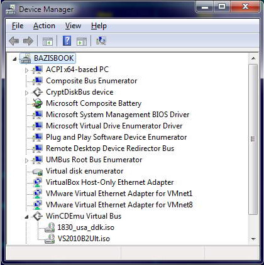Expand the ACPI x64-based PC node
The height and width of the screenshot is (265, 264).
click(26, 70)
